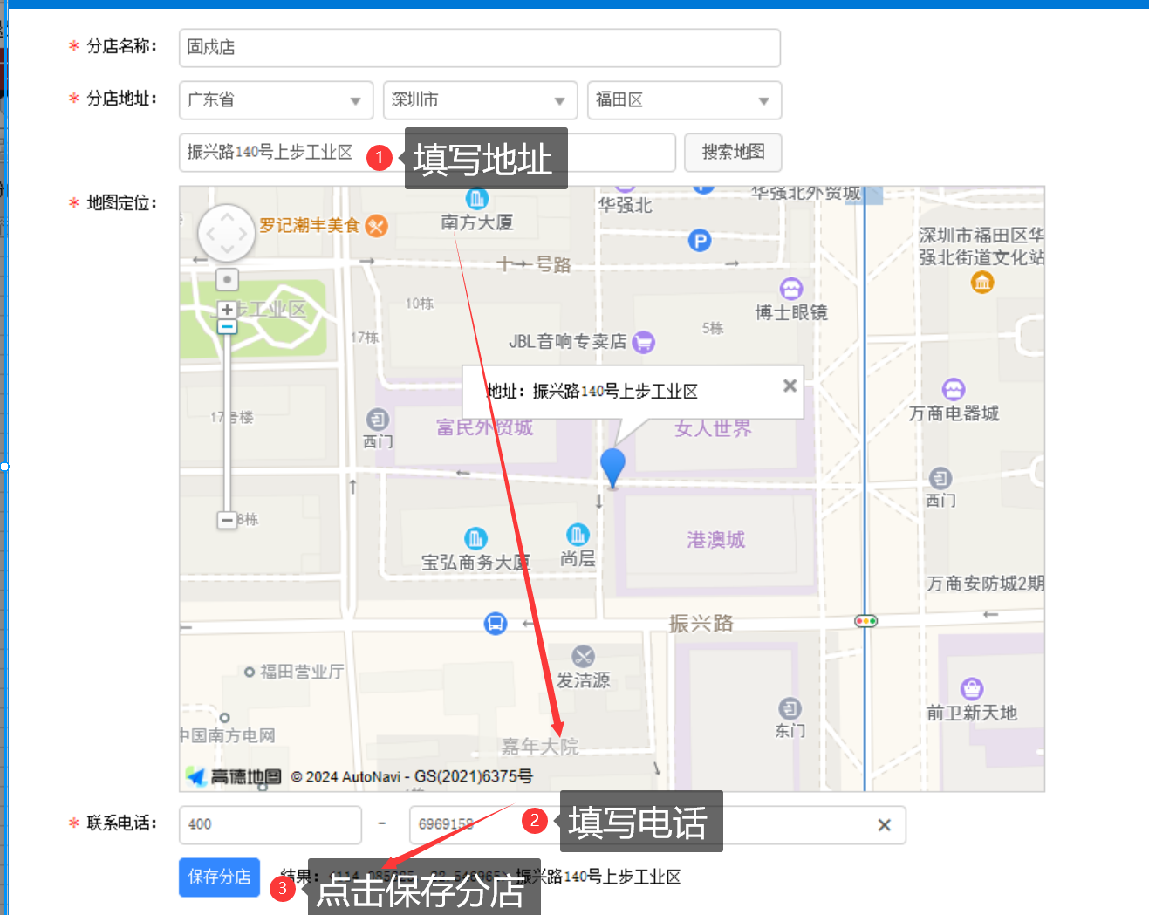Open the 广东省 province dropdown

tap(276, 100)
